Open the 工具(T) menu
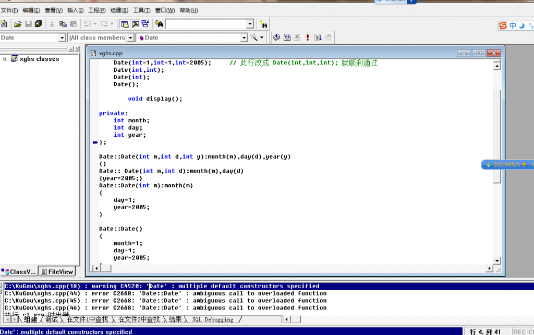 pyautogui.click(x=141, y=10)
